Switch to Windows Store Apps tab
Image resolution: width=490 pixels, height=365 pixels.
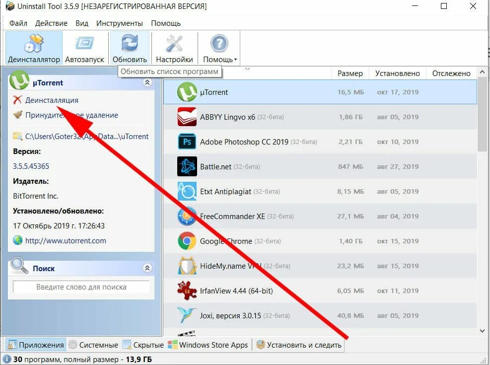click(208, 345)
